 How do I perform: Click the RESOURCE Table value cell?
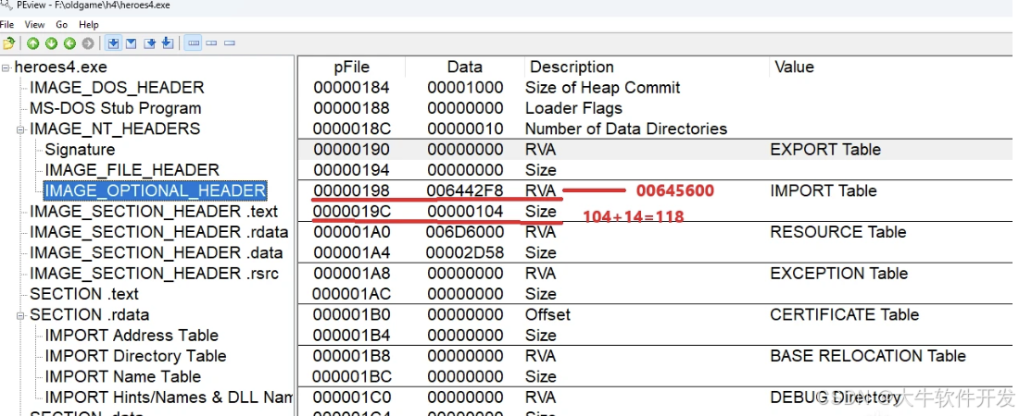[837, 232]
